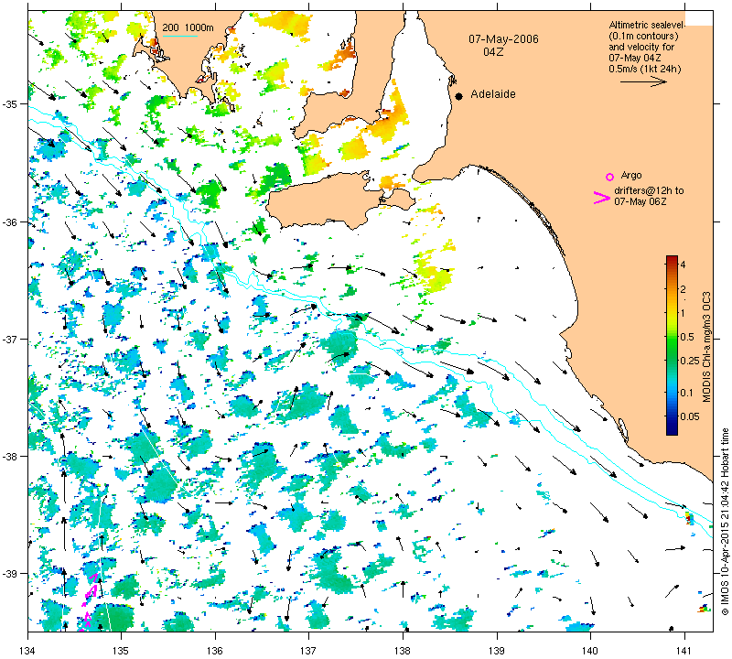Click latitude axis label '-39'
Viewport: 732px width, 659px height.
10,574
